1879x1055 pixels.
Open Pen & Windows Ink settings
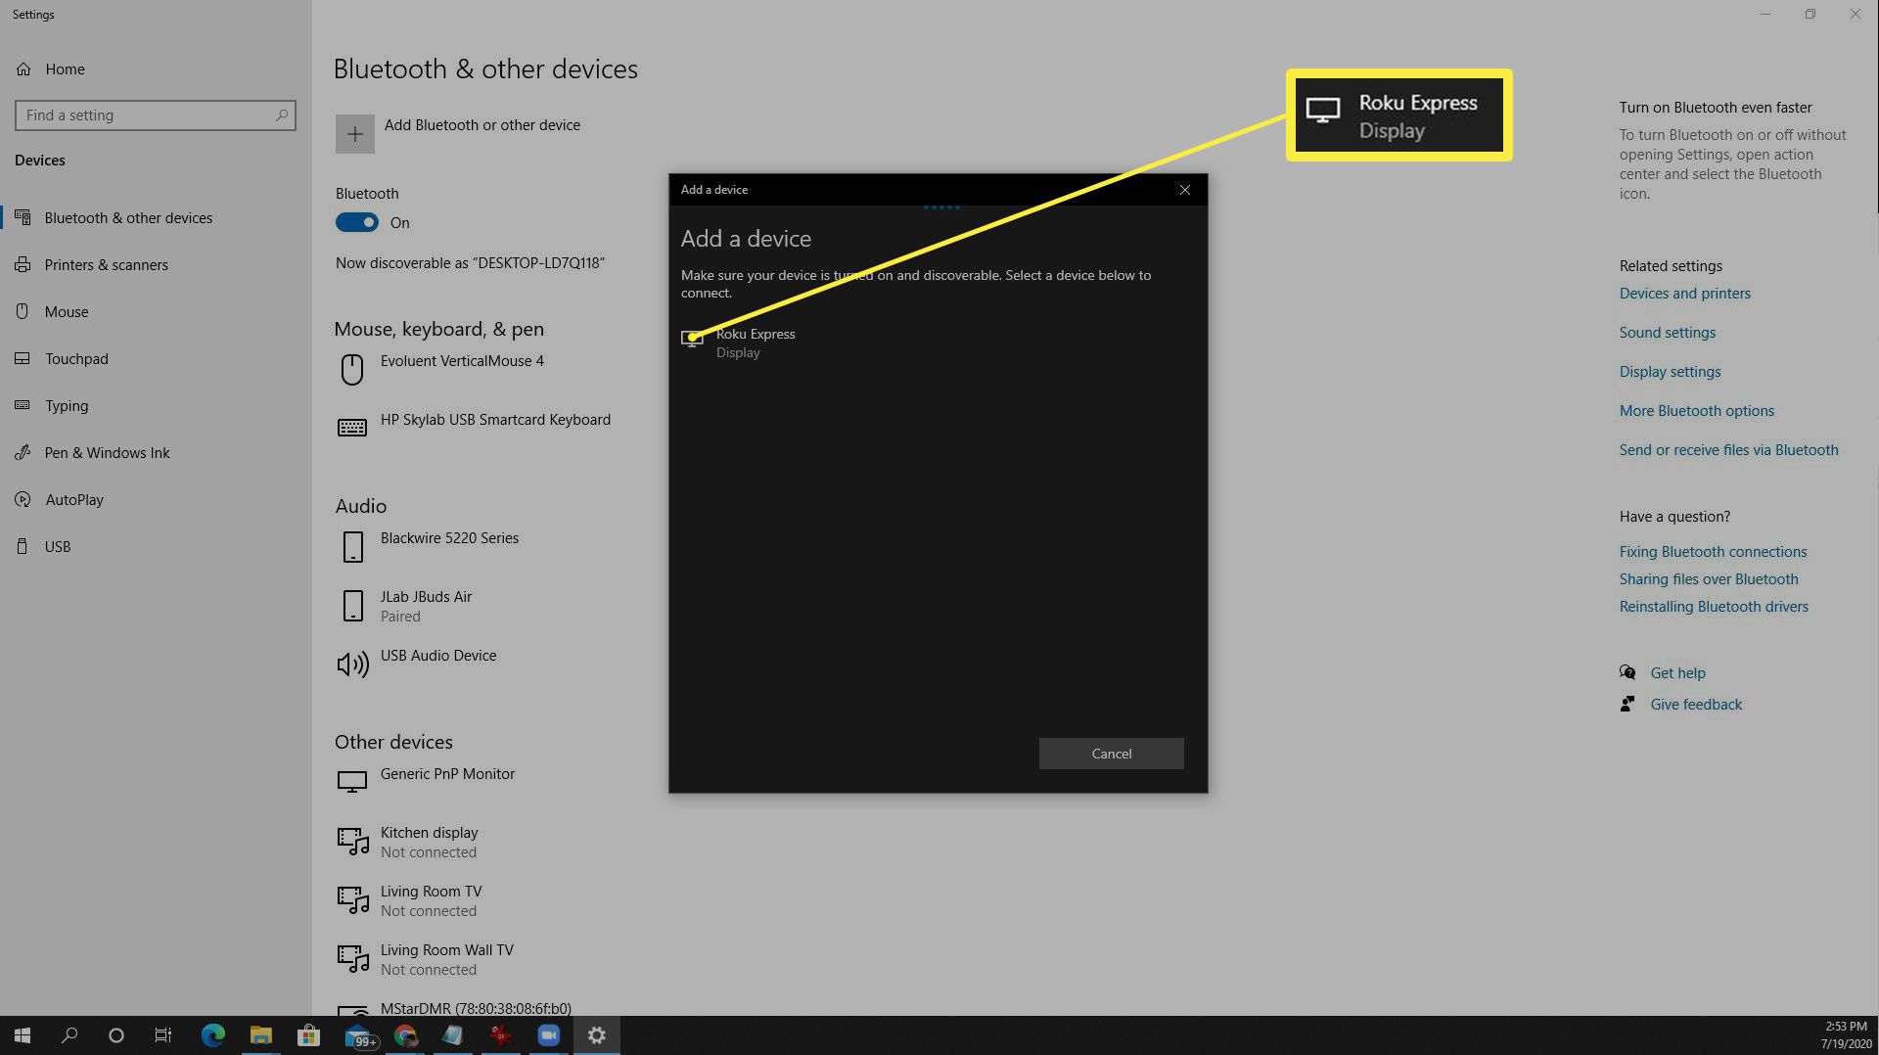click(x=107, y=453)
